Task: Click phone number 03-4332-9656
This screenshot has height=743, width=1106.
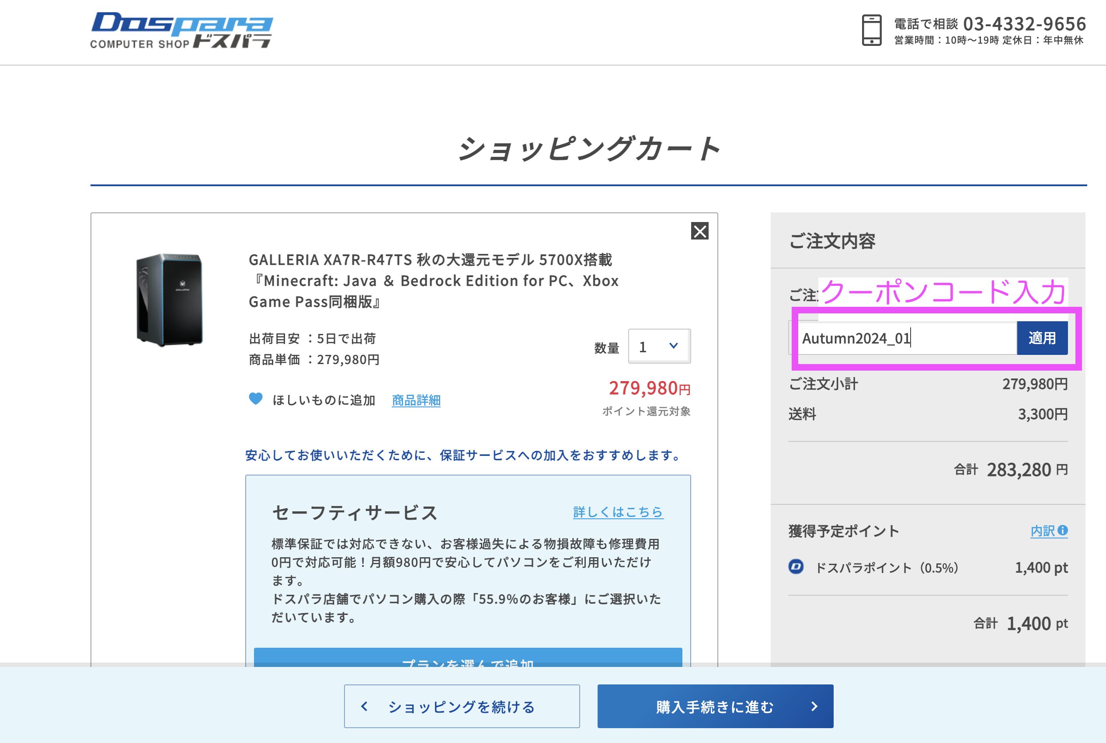Action: click(x=1025, y=24)
